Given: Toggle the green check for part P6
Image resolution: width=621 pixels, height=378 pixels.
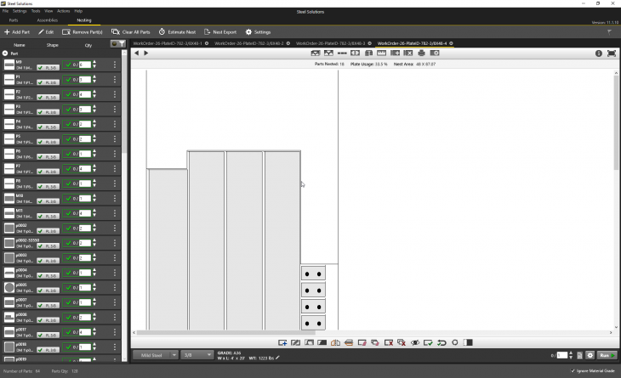Looking at the screenshot, I should pos(69,154).
